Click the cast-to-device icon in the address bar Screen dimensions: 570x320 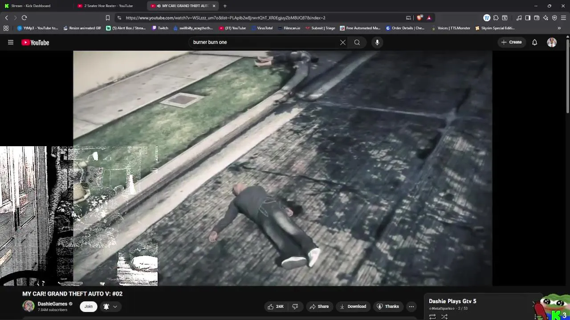(x=408, y=18)
